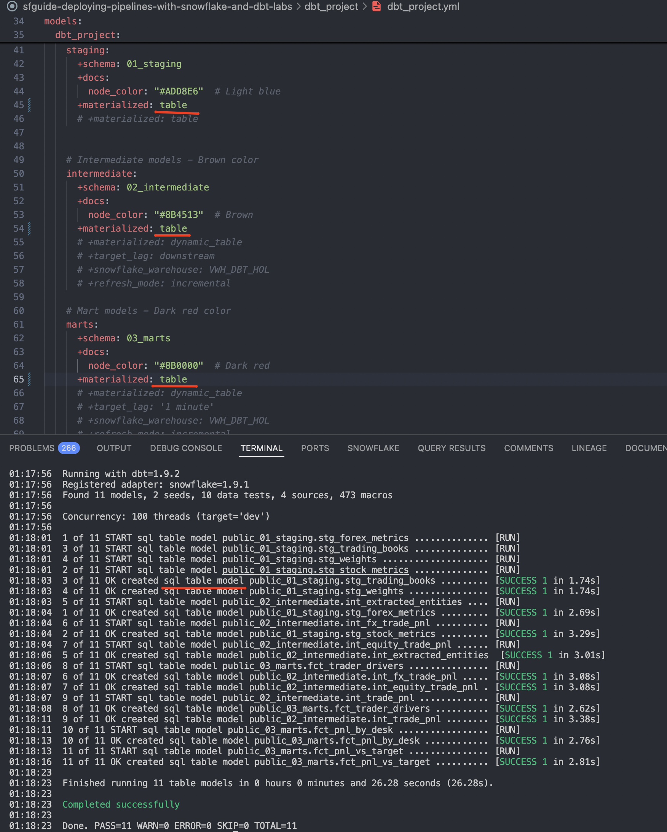Show the QUERY RESULTS tab
This screenshot has height=832, width=667.
(452, 448)
